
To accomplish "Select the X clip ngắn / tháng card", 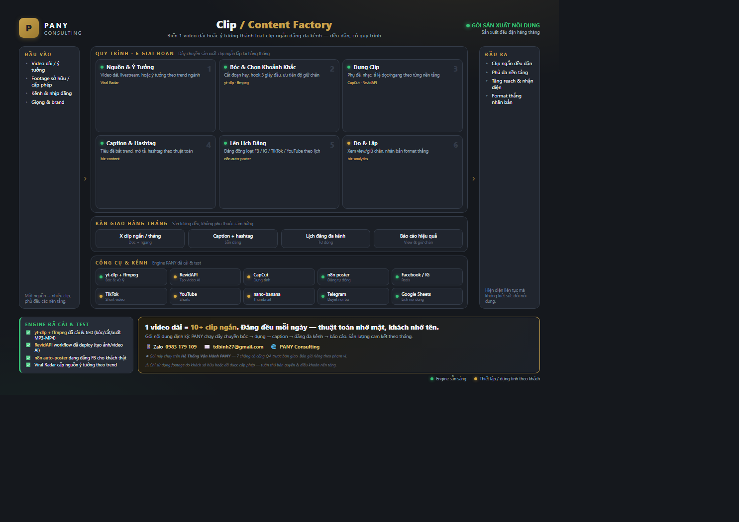I will (x=140, y=239).
